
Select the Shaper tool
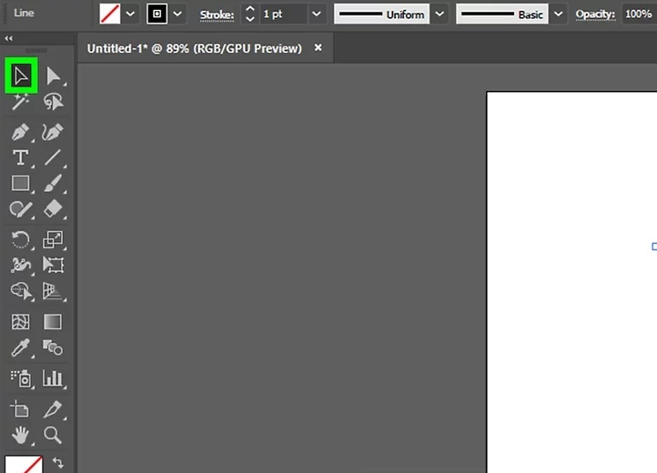(21, 209)
